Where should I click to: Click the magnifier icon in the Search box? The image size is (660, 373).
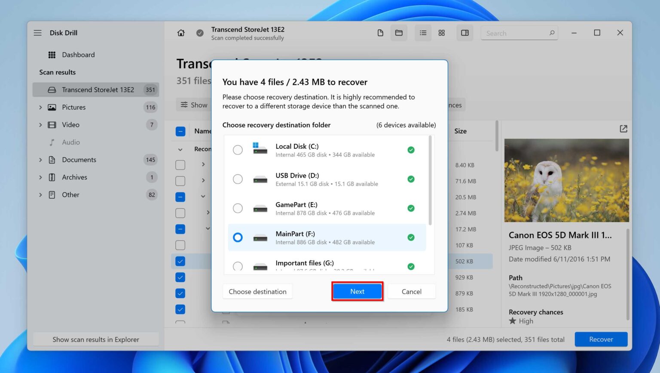point(552,33)
